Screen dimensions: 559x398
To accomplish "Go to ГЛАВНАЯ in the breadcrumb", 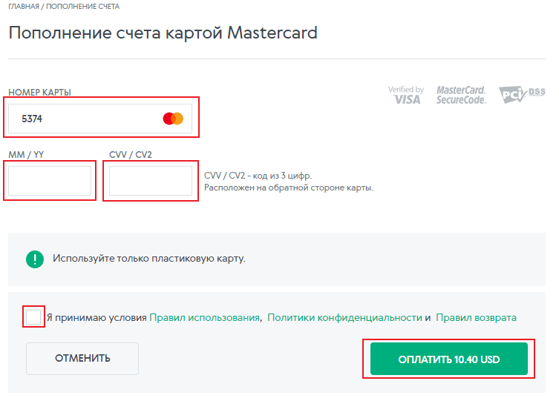I will (24, 6).
